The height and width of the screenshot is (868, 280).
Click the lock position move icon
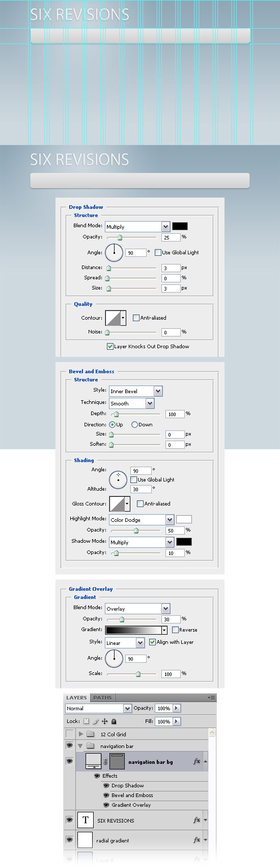pyautogui.click(x=104, y=721)
